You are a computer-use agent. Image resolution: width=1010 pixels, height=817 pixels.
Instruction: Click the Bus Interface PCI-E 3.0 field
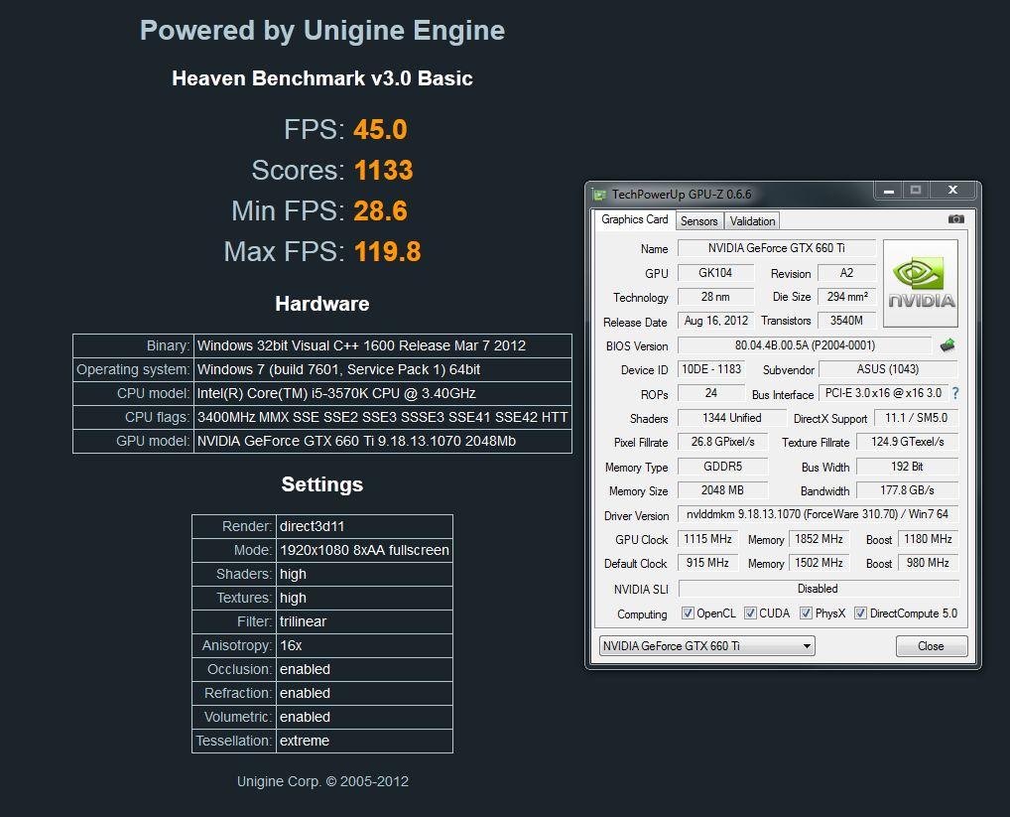pos(883,393)
